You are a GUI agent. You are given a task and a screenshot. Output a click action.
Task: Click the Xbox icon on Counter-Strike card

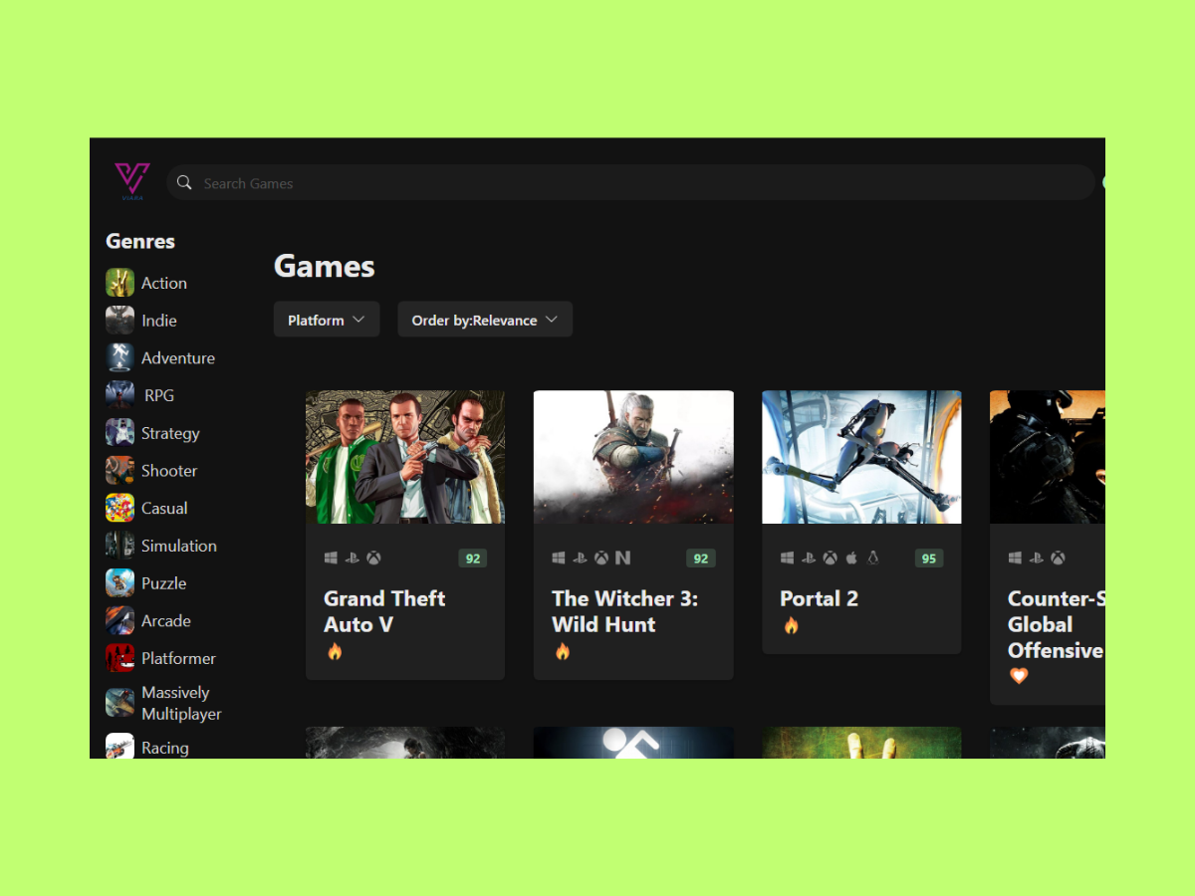click(x=1058, y=559)
